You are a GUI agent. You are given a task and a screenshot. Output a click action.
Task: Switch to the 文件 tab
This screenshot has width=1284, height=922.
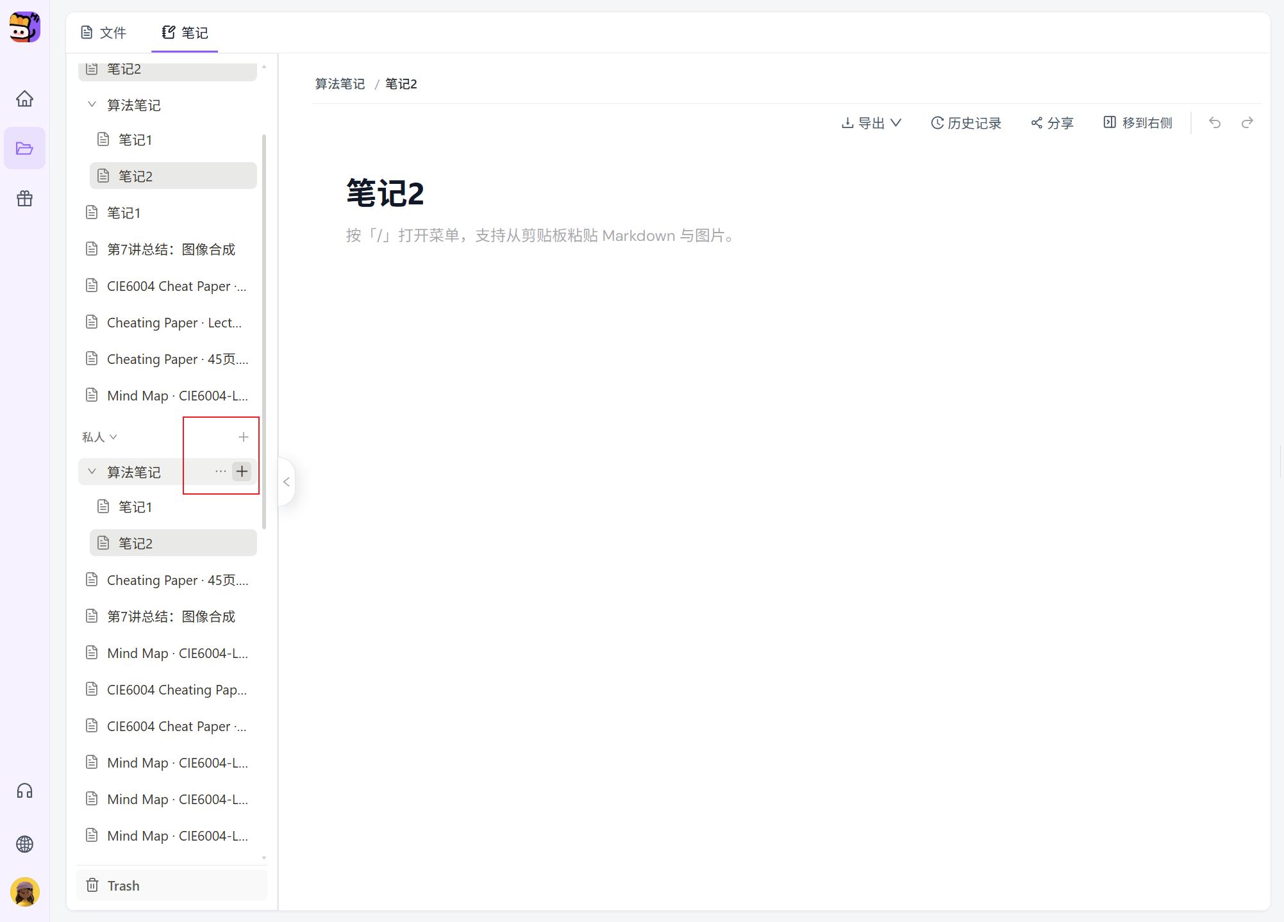(x=104, y=33)
